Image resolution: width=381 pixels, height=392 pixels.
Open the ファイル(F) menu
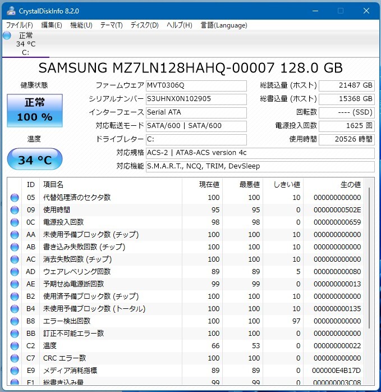tap(19, 25)
